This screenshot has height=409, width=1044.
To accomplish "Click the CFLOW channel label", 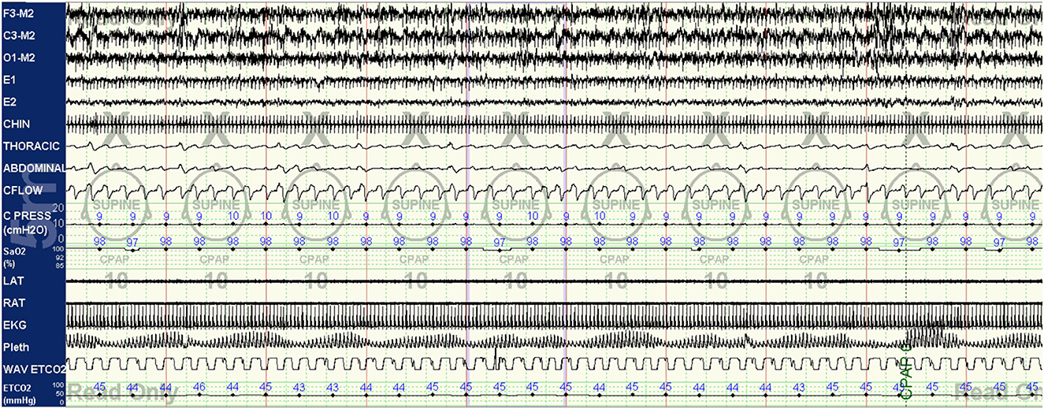I will [21, 190].
